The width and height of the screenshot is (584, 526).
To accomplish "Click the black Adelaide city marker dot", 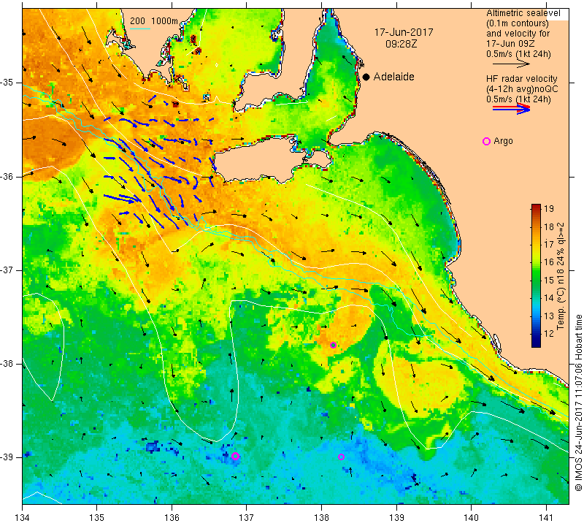I will click(366, 77).
